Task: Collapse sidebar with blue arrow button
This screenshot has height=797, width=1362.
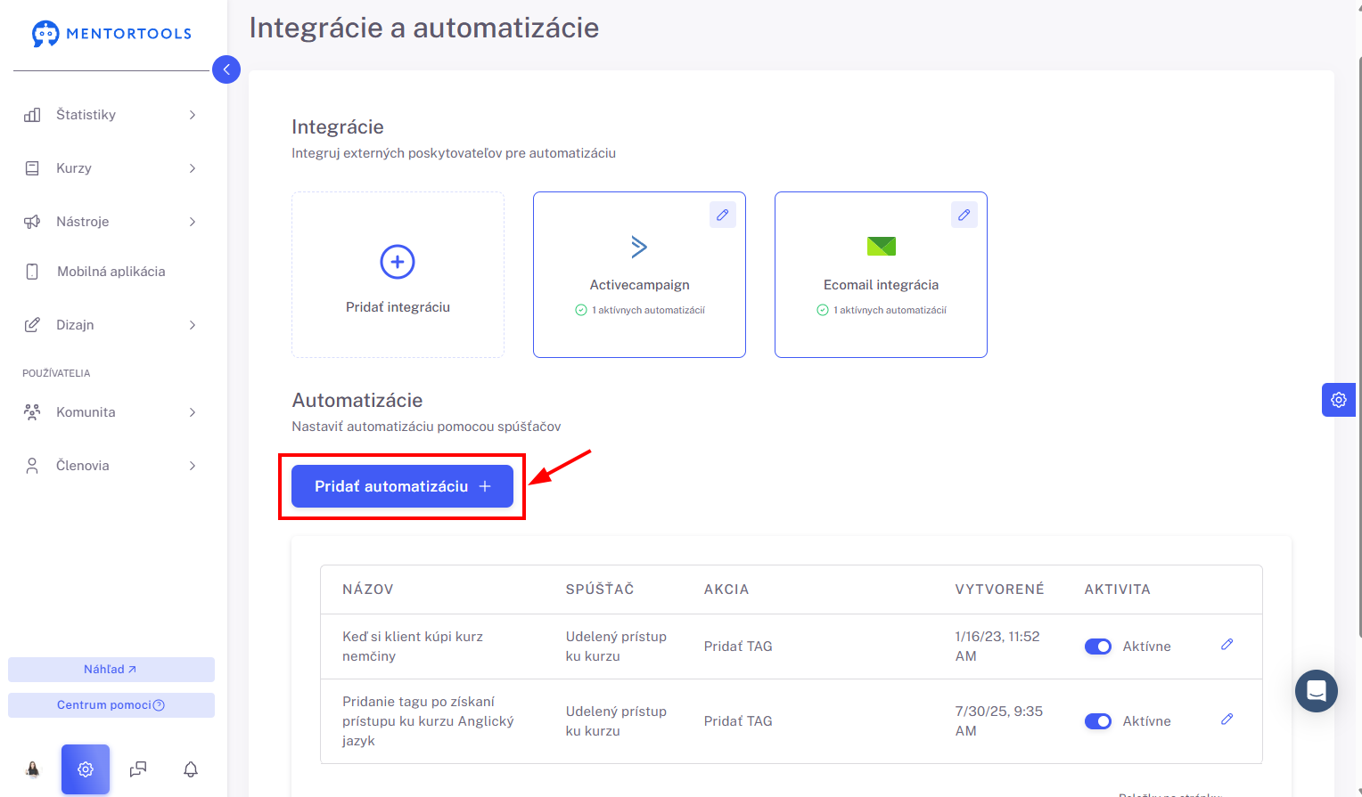Action: 226,69
